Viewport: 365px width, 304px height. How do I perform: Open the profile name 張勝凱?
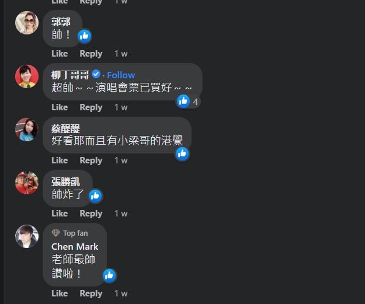tap(65, 182)
